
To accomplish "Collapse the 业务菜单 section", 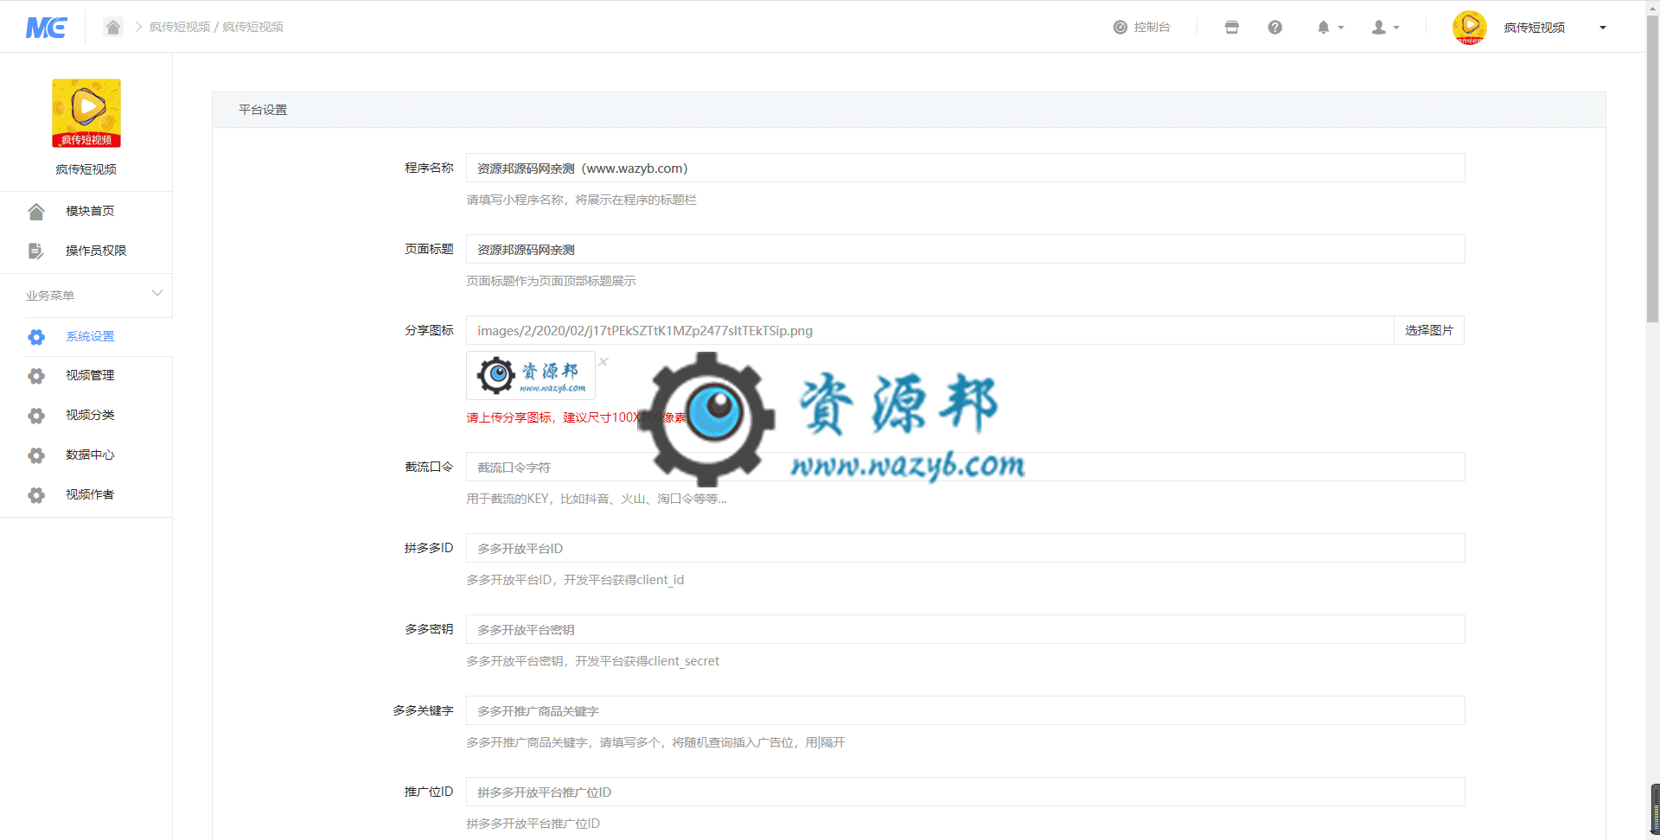I will (x=156, y=294).
